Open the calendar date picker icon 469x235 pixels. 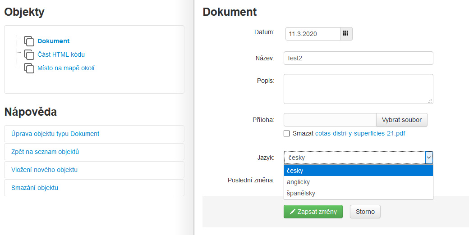point(346,34)
